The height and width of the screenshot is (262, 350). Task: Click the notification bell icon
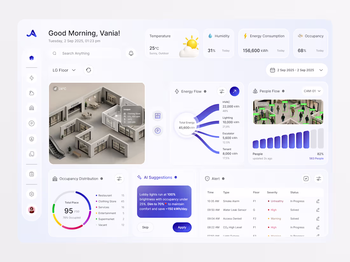coord(131,53)
